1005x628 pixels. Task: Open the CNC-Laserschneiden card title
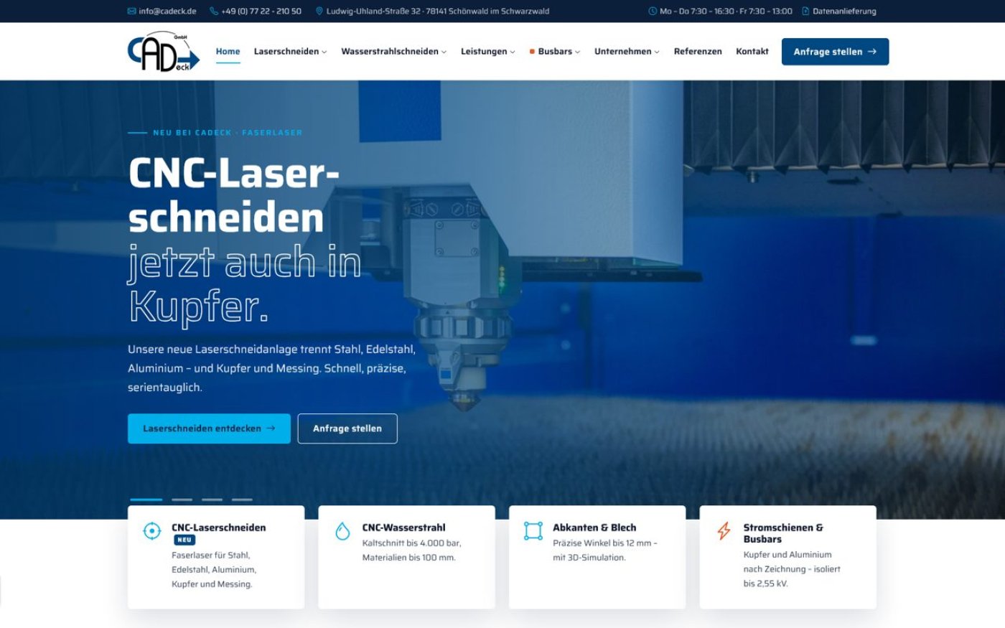(218, 528)
